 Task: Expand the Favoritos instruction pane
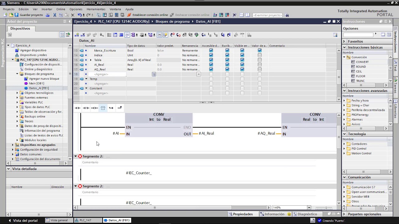pyautogui.click(x=344, y=41)
